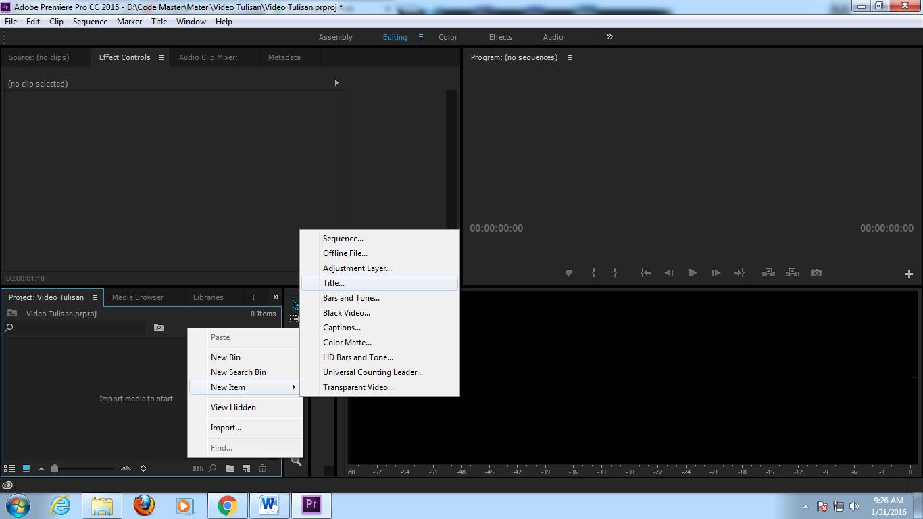Step back one frame
Viewport: 923px width, 519px height.
[x=669, y=273]
